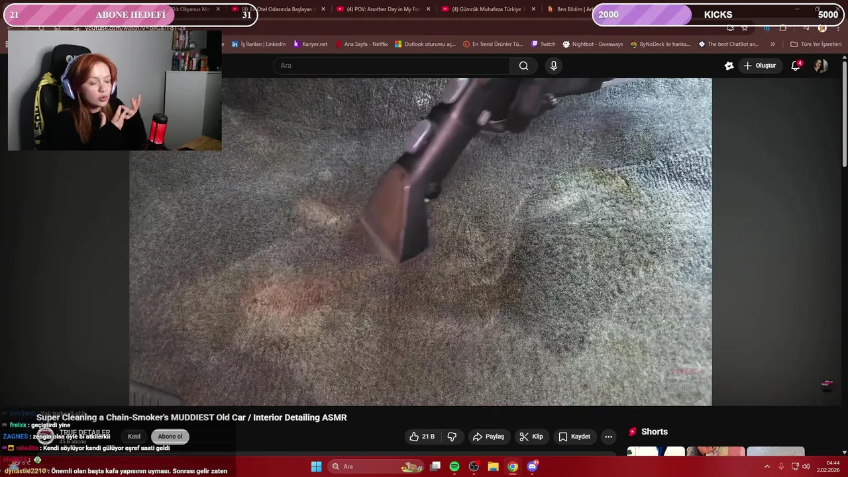This screenshot has width=848, height=477.
Task: Activate voice search microphone icon
Action: point(554,66)
